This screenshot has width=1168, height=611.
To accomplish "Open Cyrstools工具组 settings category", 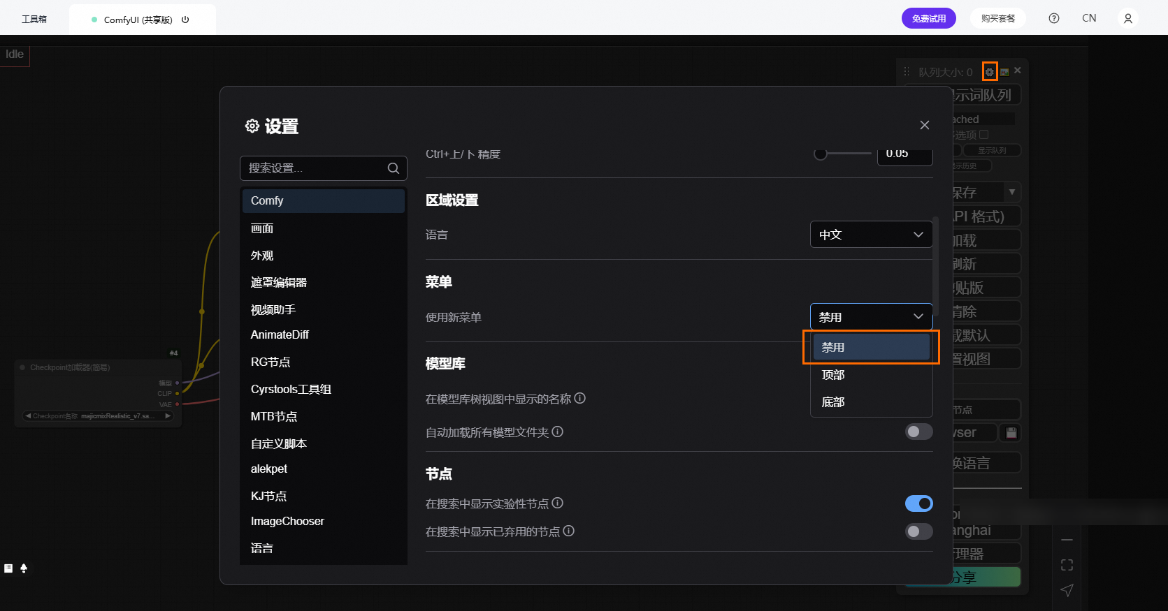I will pos(324,389).
